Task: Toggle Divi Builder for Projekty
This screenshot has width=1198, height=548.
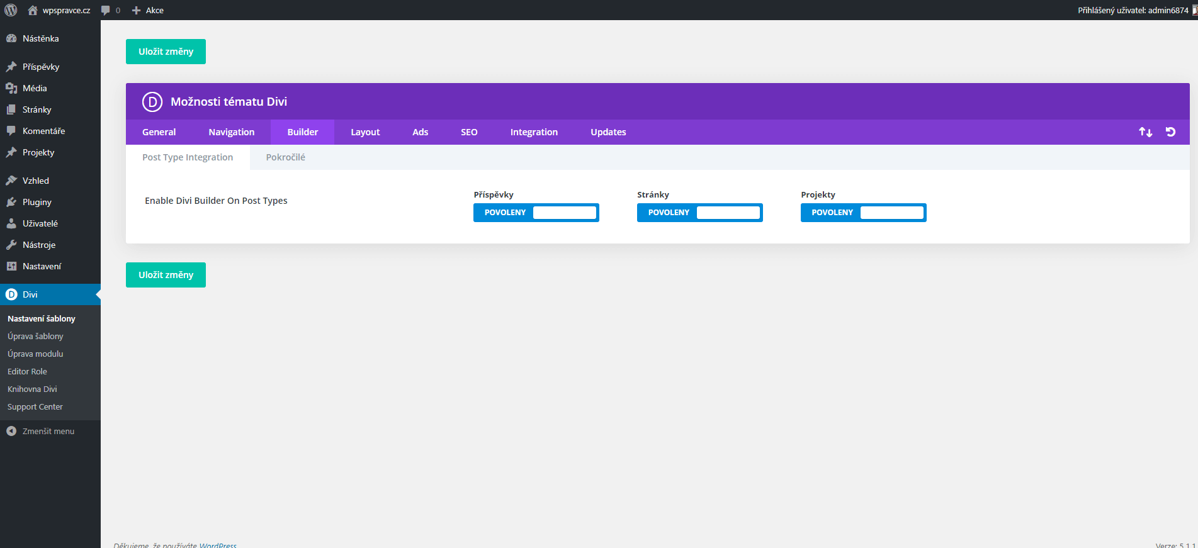Action: coord(864,213)
